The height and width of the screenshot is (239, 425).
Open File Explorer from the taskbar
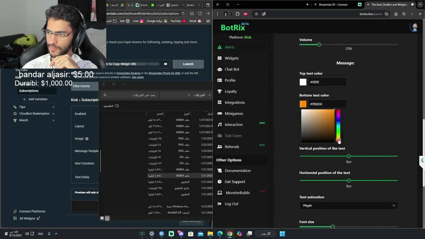click(210, 234)
